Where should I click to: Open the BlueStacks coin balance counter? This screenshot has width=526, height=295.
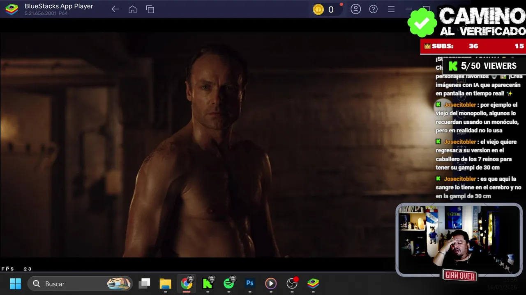[x=327, y=9]
